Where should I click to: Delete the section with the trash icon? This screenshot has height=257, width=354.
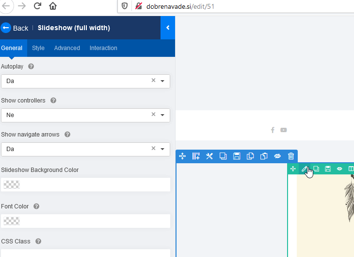[291, 156]
